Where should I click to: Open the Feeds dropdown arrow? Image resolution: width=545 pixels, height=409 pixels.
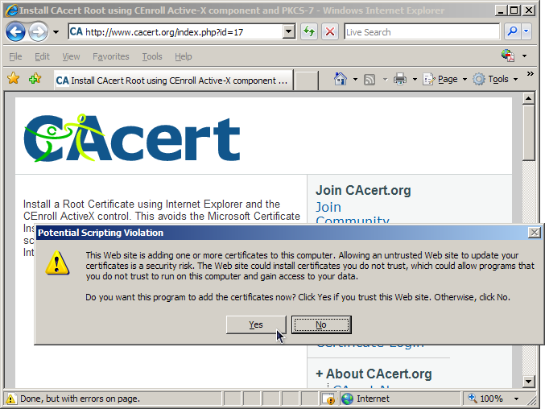tap(385, 80)
